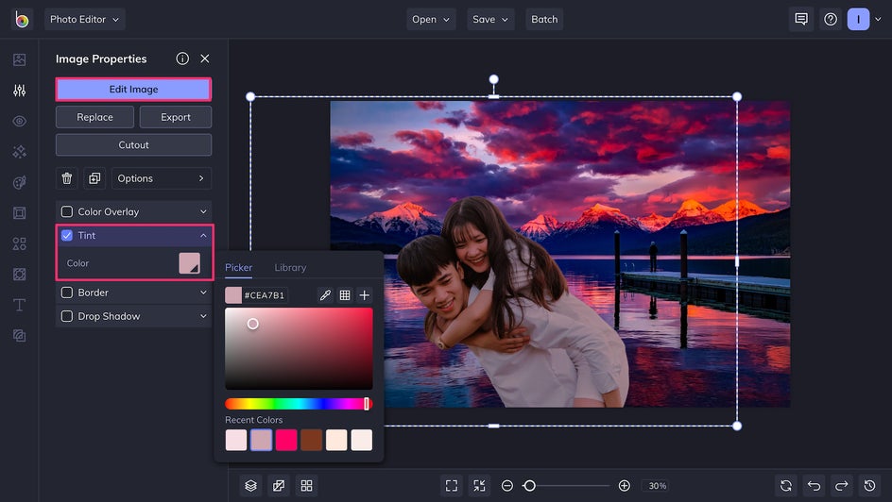
Task: Open the Save dropdown menu
Action: [490, 19]
